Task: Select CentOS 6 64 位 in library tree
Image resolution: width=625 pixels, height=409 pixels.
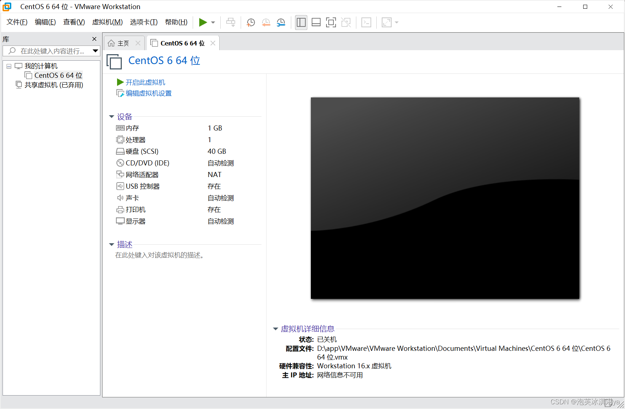Action: click(x=58, y=75)
